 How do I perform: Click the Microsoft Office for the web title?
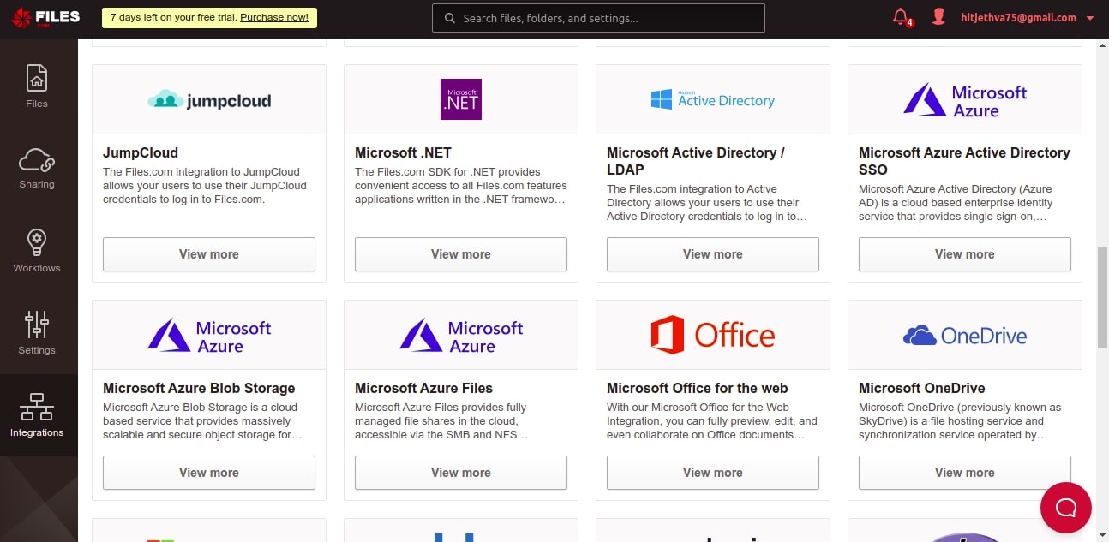point(698,388)
